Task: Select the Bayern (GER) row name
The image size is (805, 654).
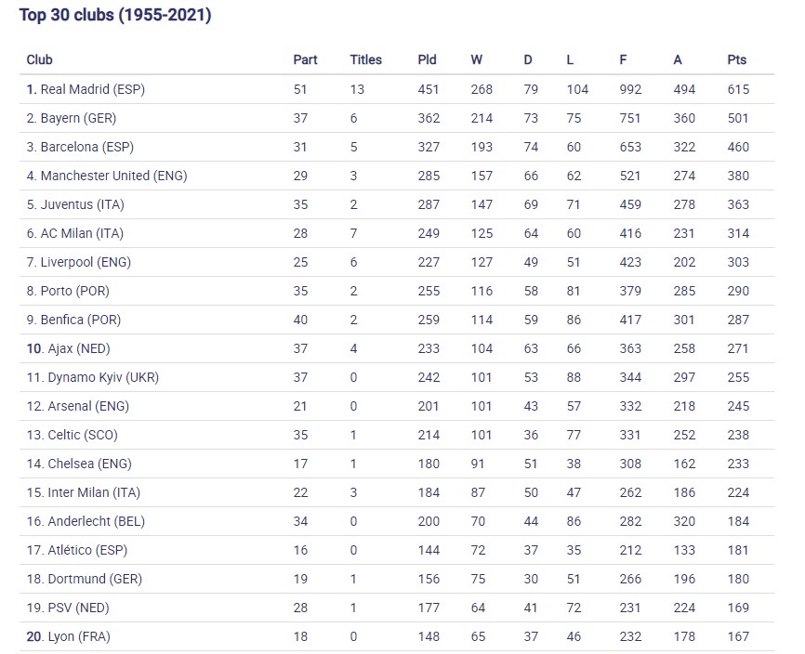Action: 78,118
